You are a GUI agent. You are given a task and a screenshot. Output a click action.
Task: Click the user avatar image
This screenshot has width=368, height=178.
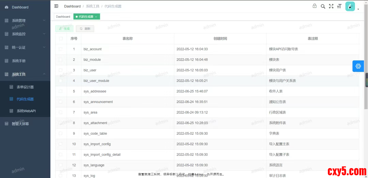350,6
